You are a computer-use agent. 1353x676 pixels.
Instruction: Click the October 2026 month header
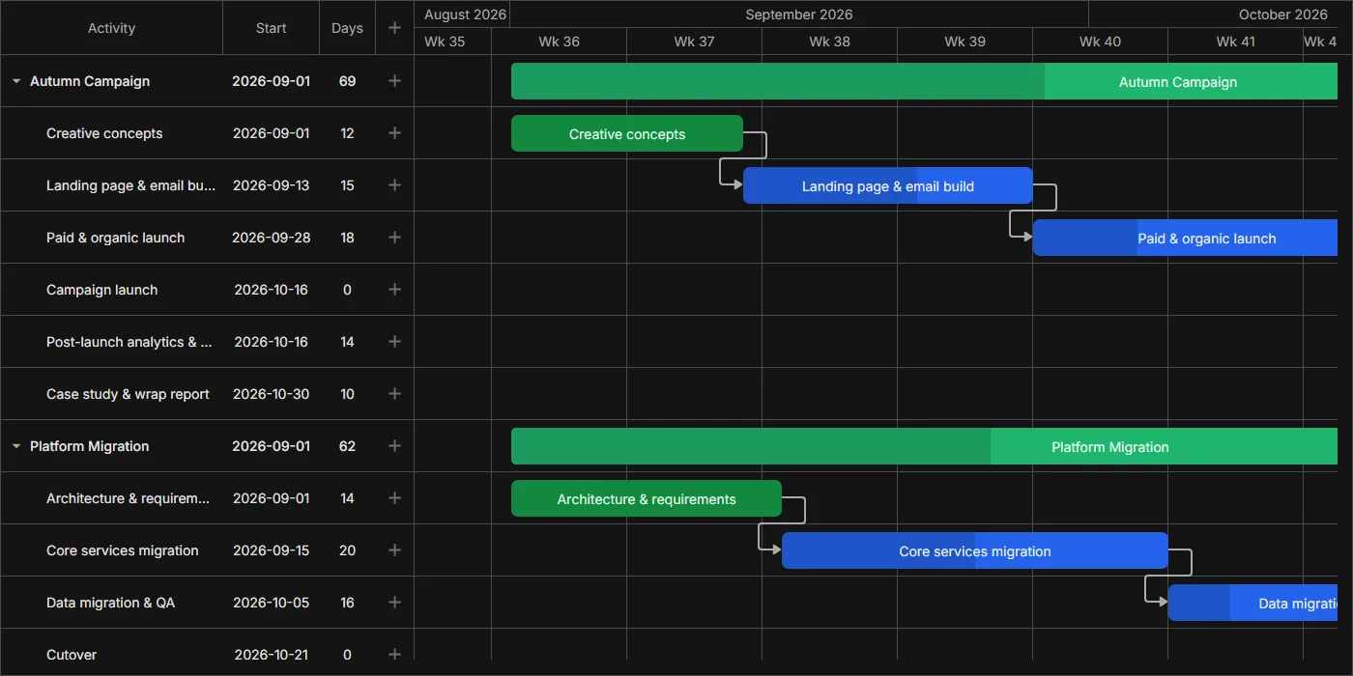pos(1214,14)
